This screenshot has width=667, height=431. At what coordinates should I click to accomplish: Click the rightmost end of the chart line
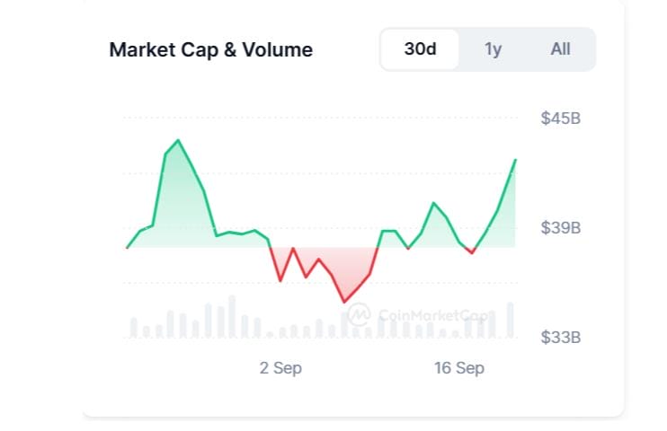[515, 160]
